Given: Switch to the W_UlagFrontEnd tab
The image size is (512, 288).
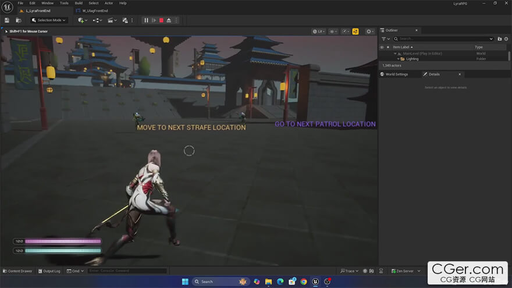Looking at the screenshot, I should click(95, 10).
